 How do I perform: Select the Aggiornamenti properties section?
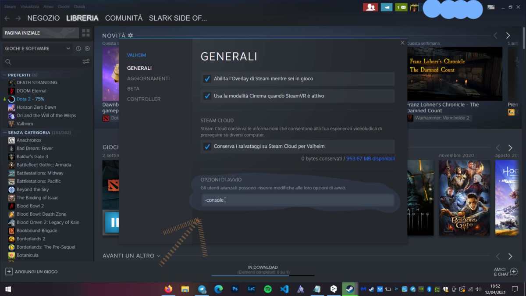(148, 78)
